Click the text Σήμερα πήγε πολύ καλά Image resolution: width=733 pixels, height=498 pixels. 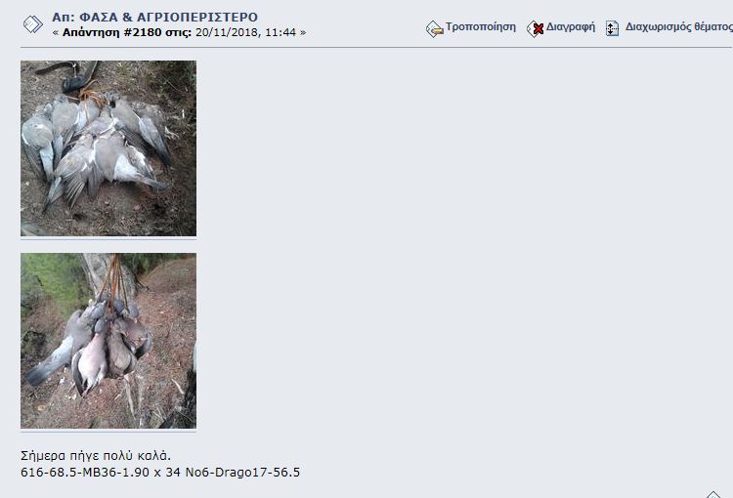point(96,455)
